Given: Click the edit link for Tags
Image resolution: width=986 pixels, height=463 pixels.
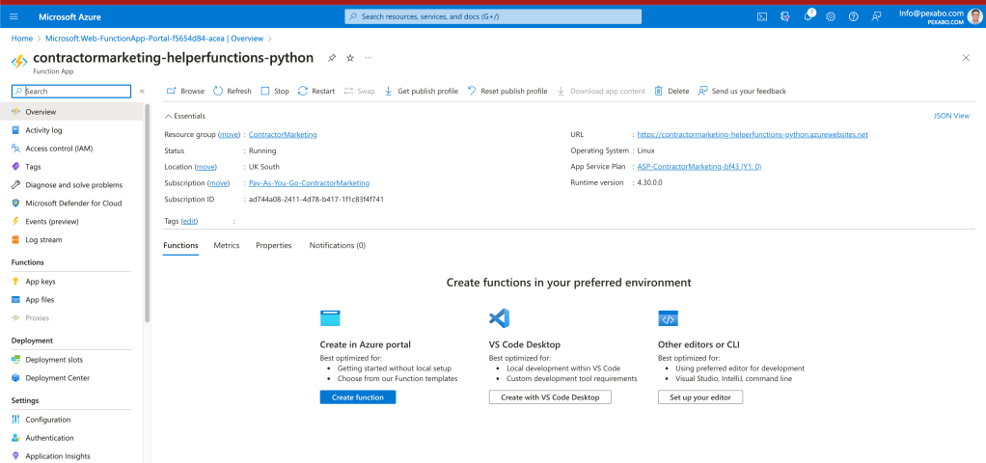Looking at the screenshot, I should [189, 222].
